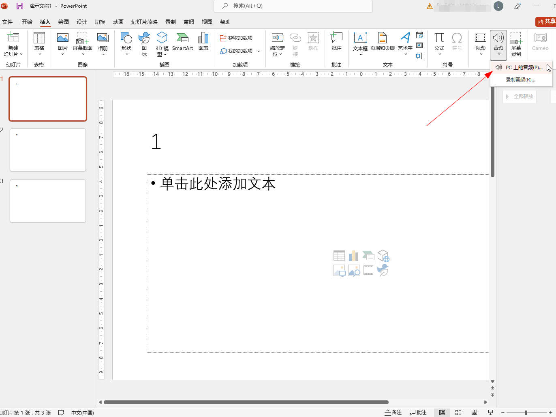Viewport: 556px width, 417px height.
Task: Open My Add-ins (我的加载项)
Action: [236, 51]
